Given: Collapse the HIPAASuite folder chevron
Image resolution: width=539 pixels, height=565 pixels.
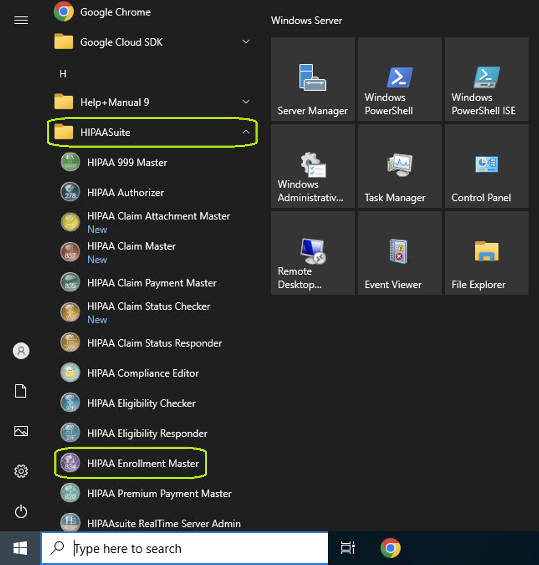Looking at the screenshot, I should point(246,132).
